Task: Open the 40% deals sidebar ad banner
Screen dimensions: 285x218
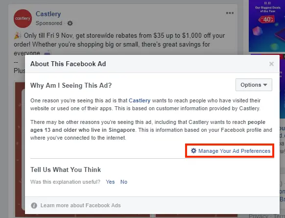Action: (x=267, y=26)
